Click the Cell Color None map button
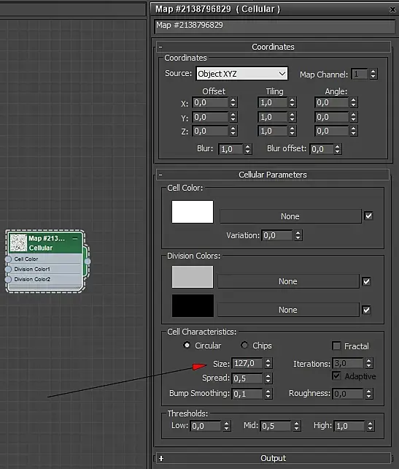 tap(290, 216)
